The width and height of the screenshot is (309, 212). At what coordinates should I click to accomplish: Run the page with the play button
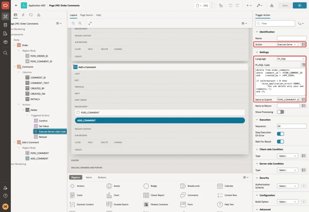pos(299,5)
